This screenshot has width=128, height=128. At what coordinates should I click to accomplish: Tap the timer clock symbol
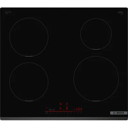74,109
